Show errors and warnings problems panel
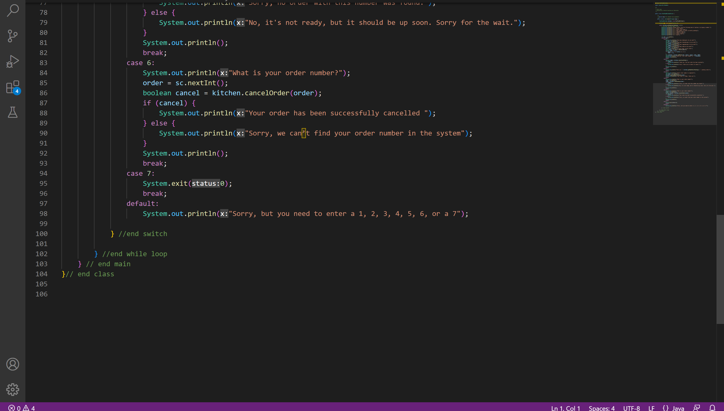This screenshot has height=411, width=724. point(21,408)
